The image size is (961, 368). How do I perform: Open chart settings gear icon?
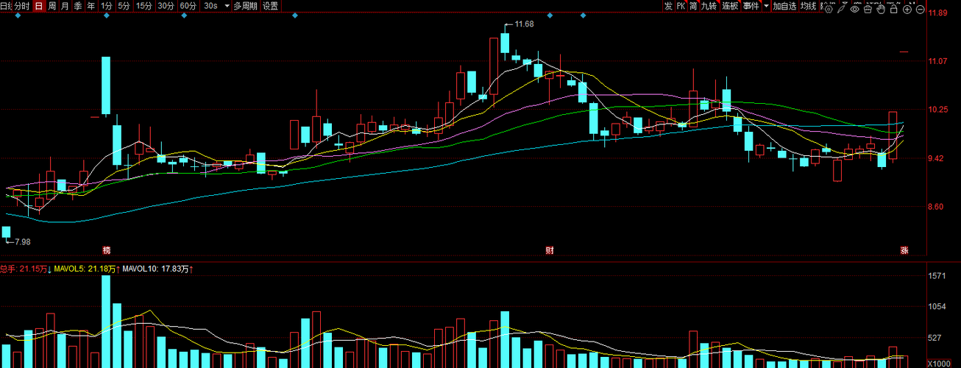point(829,9)
